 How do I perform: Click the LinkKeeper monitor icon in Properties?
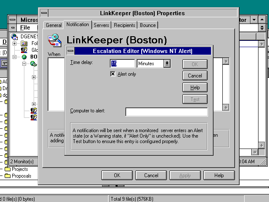coord(55,40)
